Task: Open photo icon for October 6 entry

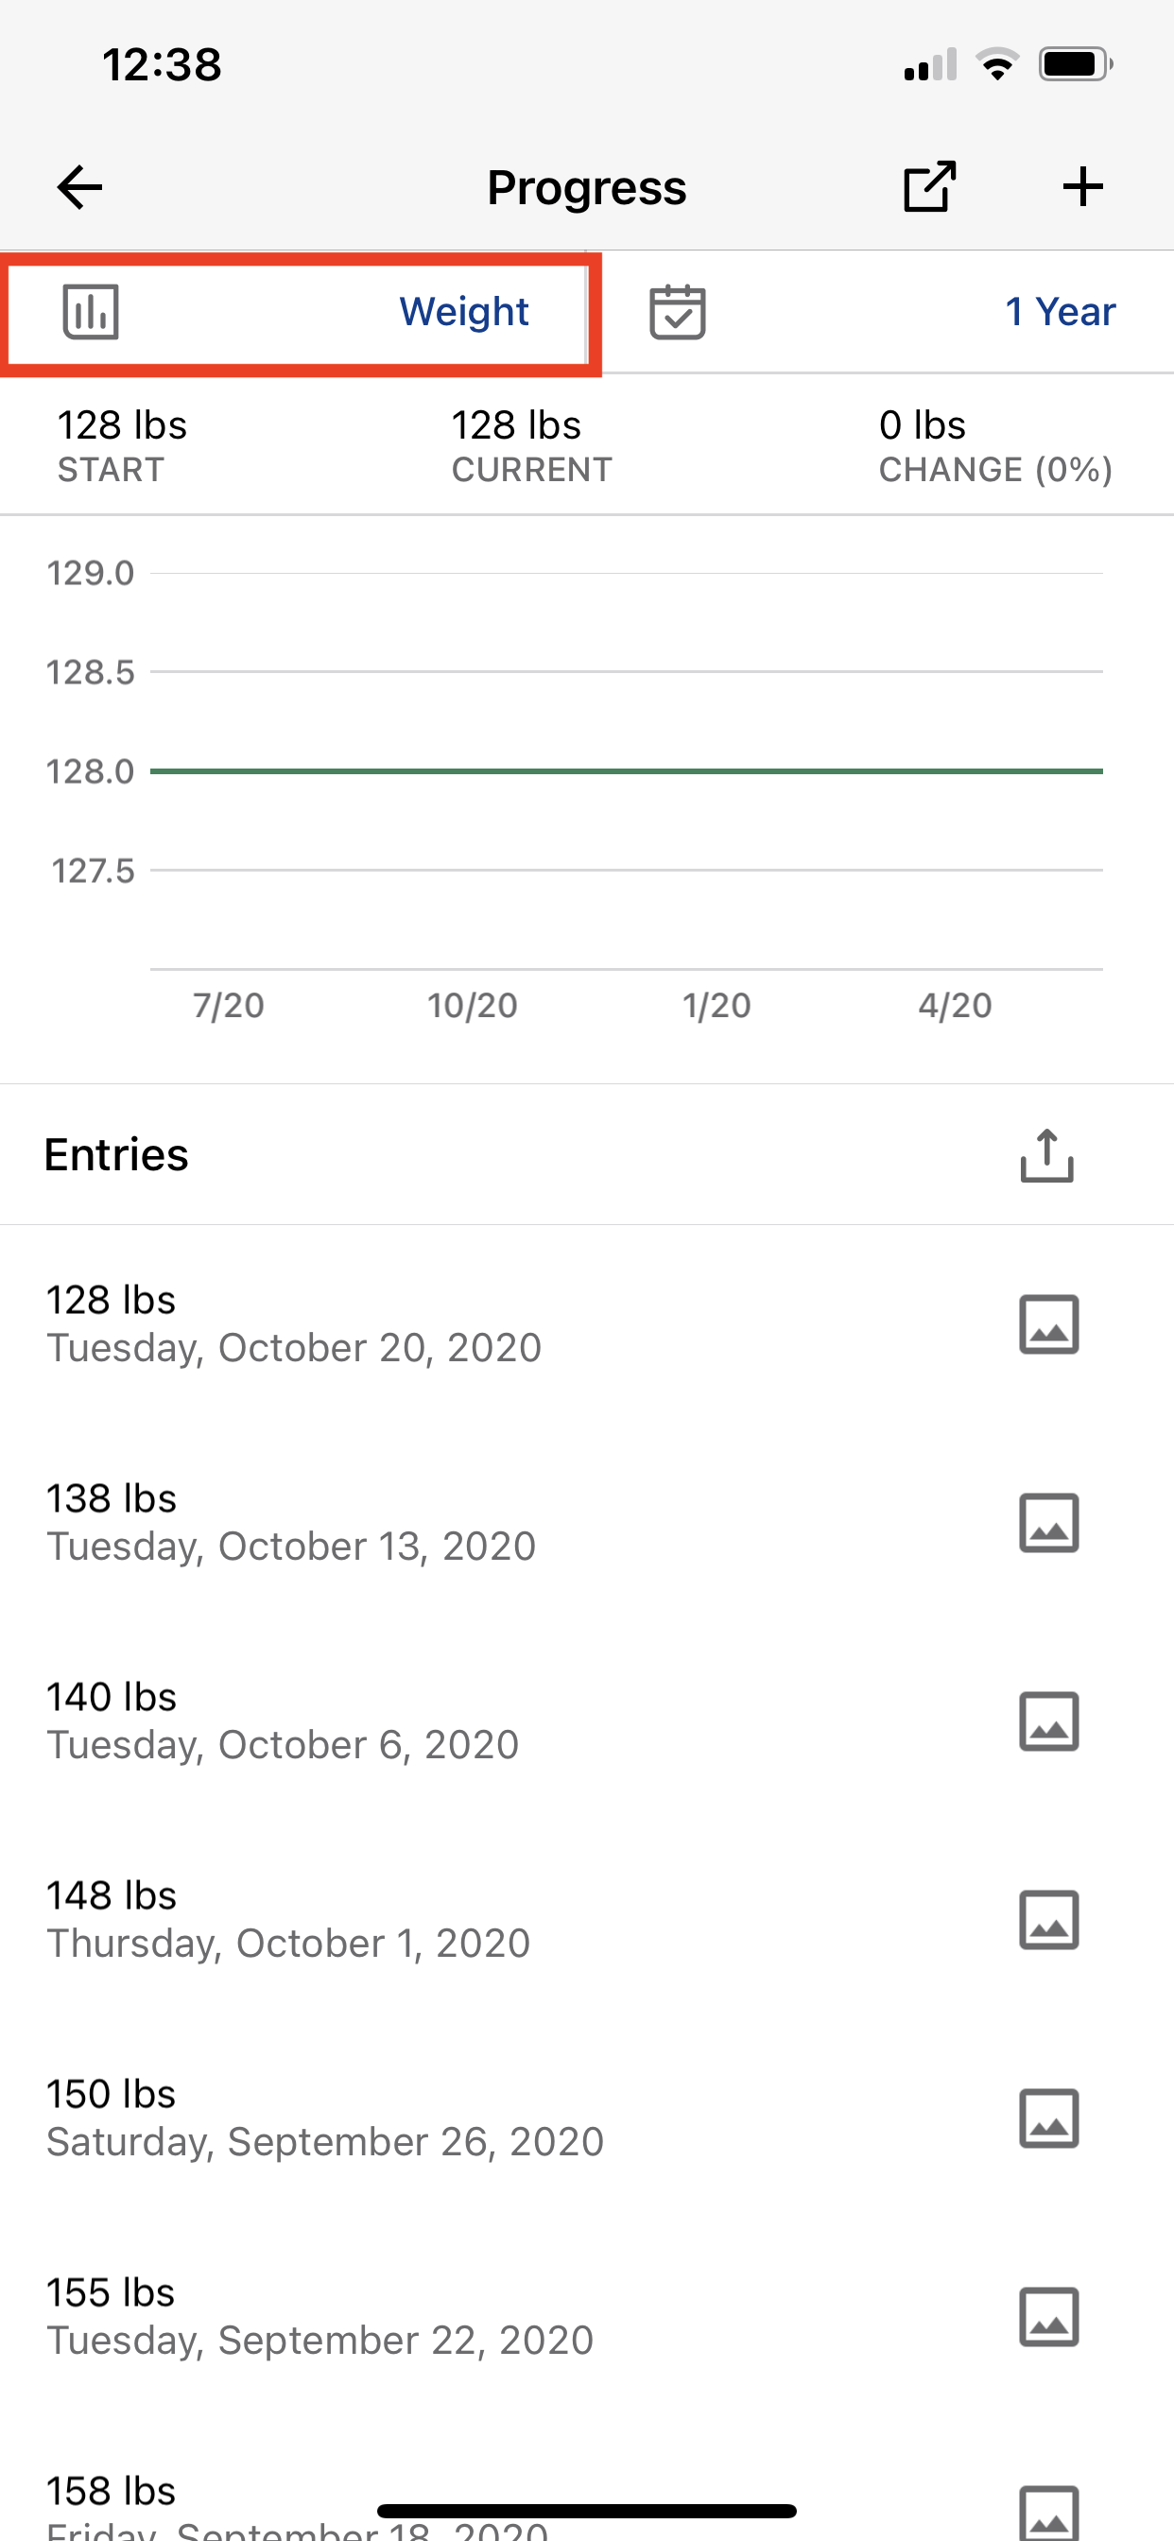Action: click(x=1047, y=1721)
